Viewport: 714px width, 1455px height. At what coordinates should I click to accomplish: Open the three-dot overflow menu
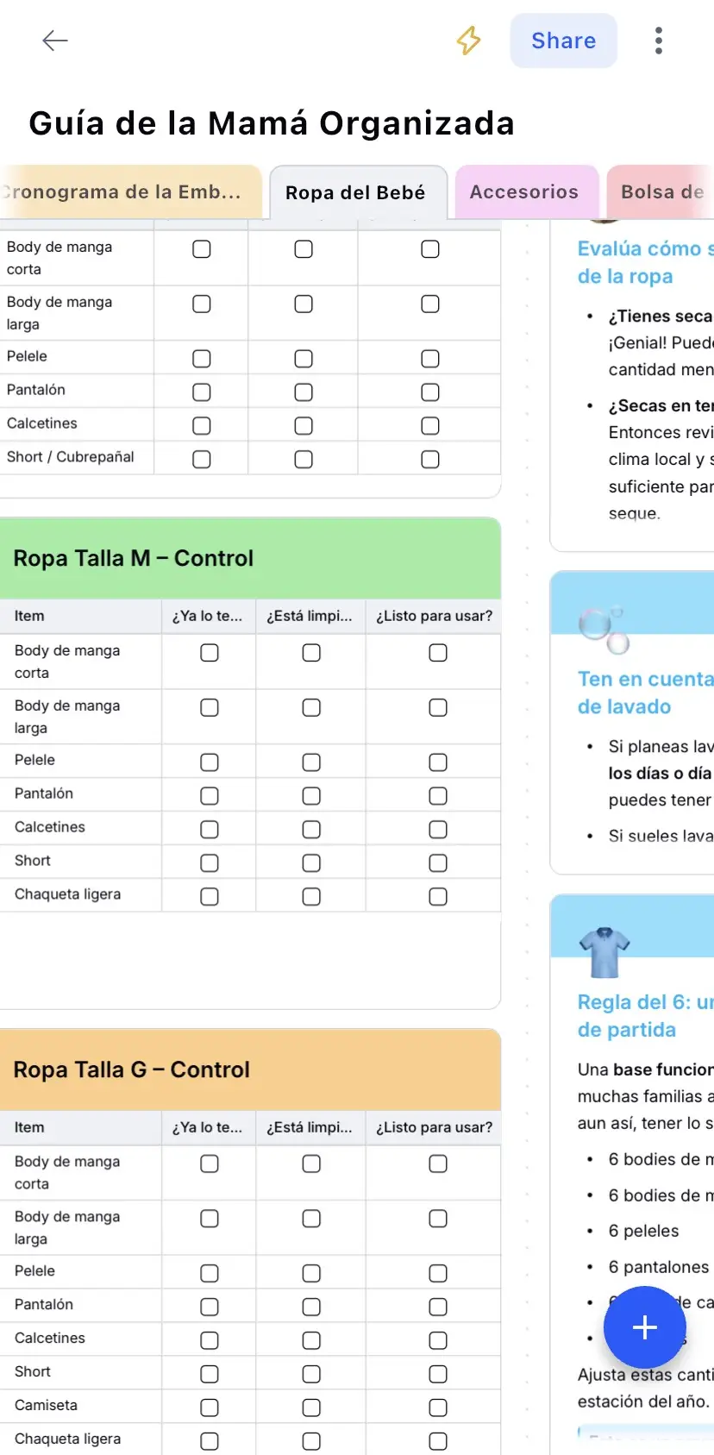pyautogui.click(x=658, y=41)
